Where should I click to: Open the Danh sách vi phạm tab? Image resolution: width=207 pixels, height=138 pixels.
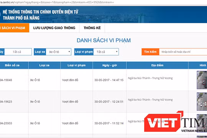(15, 28)
